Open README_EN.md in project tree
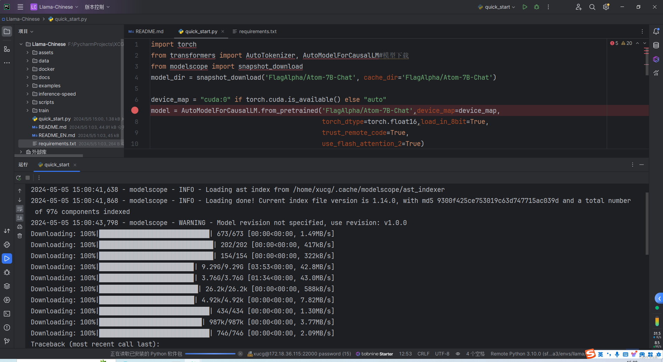 pos(57,135)
